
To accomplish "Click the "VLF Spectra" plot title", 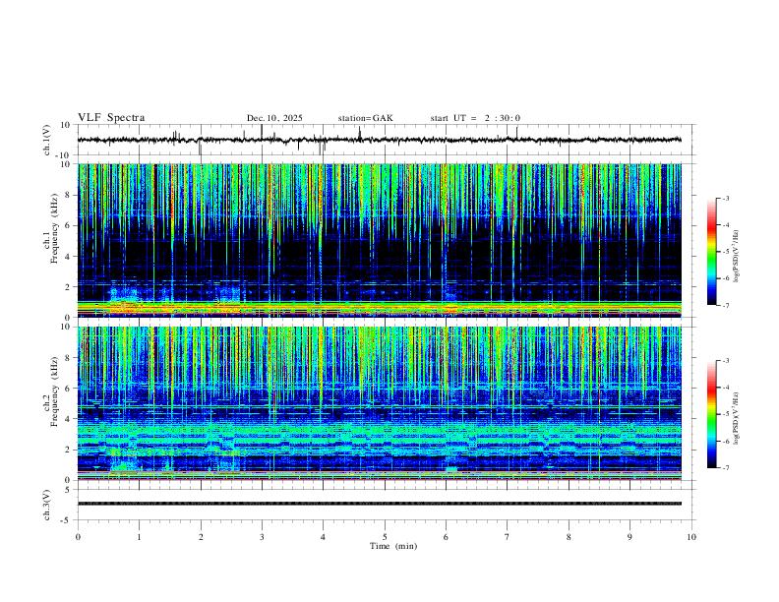I will tap(111, 118).
